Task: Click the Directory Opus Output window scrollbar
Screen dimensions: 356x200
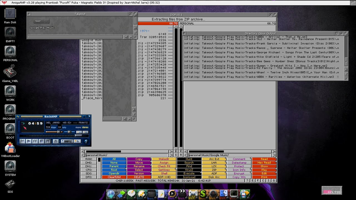Action: [346, 51]
